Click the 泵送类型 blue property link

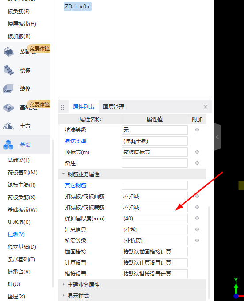pos(76,141)
